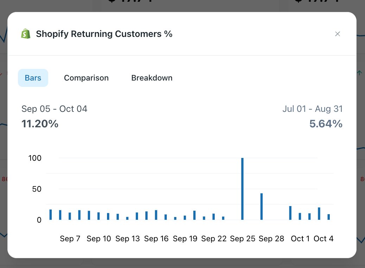Click the 0 y-axis label

(x=39, y=220)
